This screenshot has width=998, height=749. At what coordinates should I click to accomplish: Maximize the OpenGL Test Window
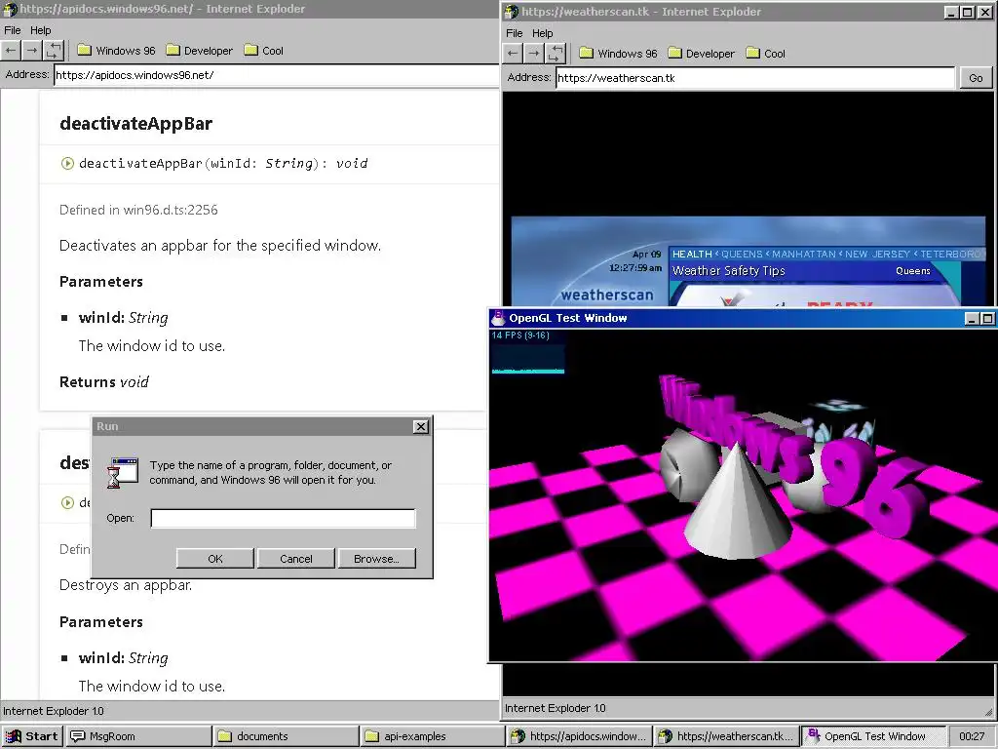pos(987,319)
